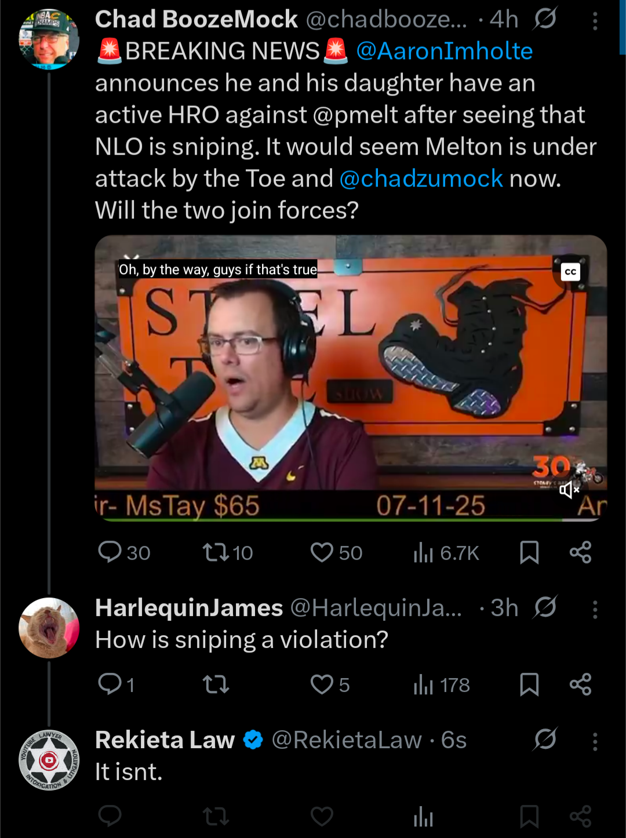Unmute the video with speaker icon

point(569,490)
